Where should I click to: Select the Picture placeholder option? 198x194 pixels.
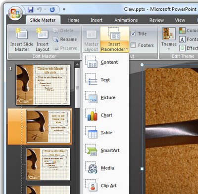[105, 97]
